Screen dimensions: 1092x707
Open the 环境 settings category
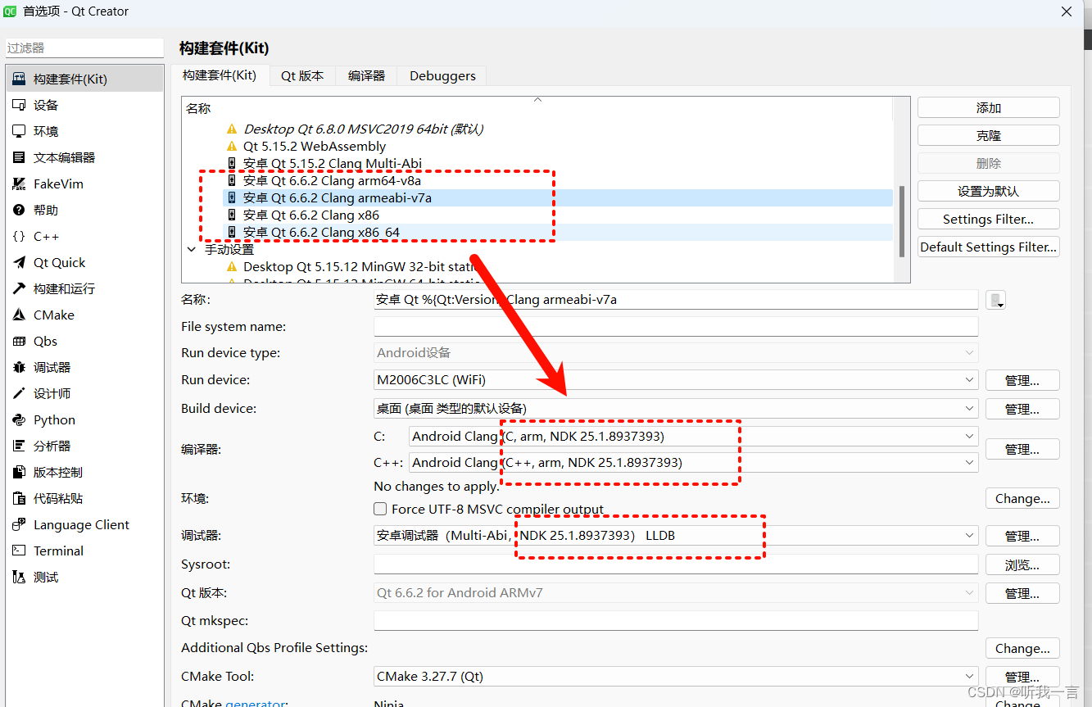(x=84, y=131)
